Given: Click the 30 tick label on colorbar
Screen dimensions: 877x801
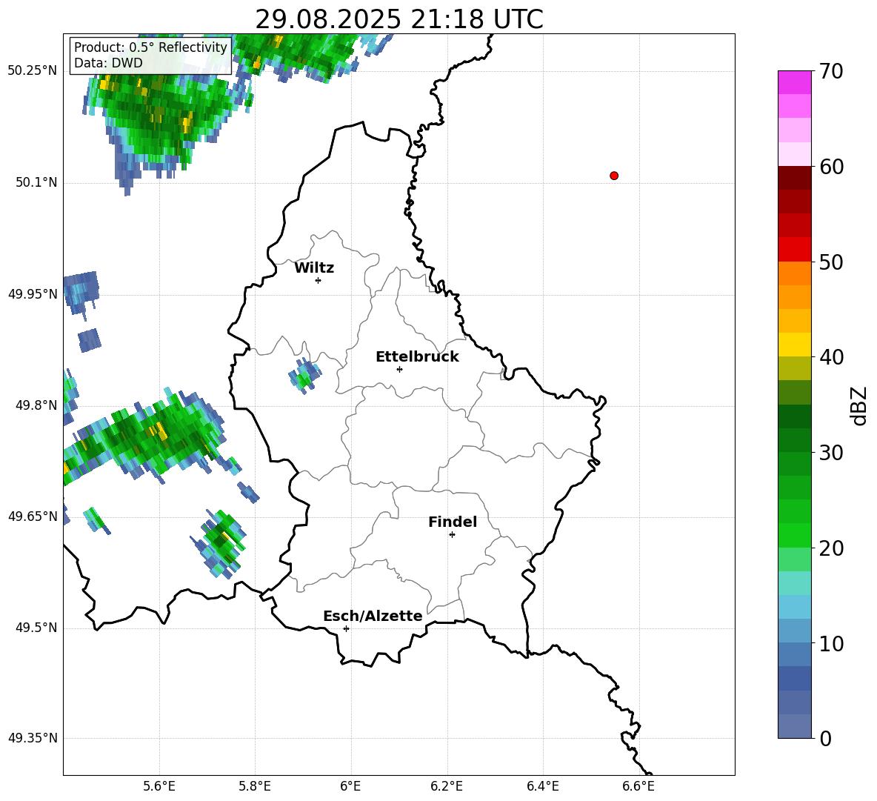Looking at the screenshot, I should [831, 453].
